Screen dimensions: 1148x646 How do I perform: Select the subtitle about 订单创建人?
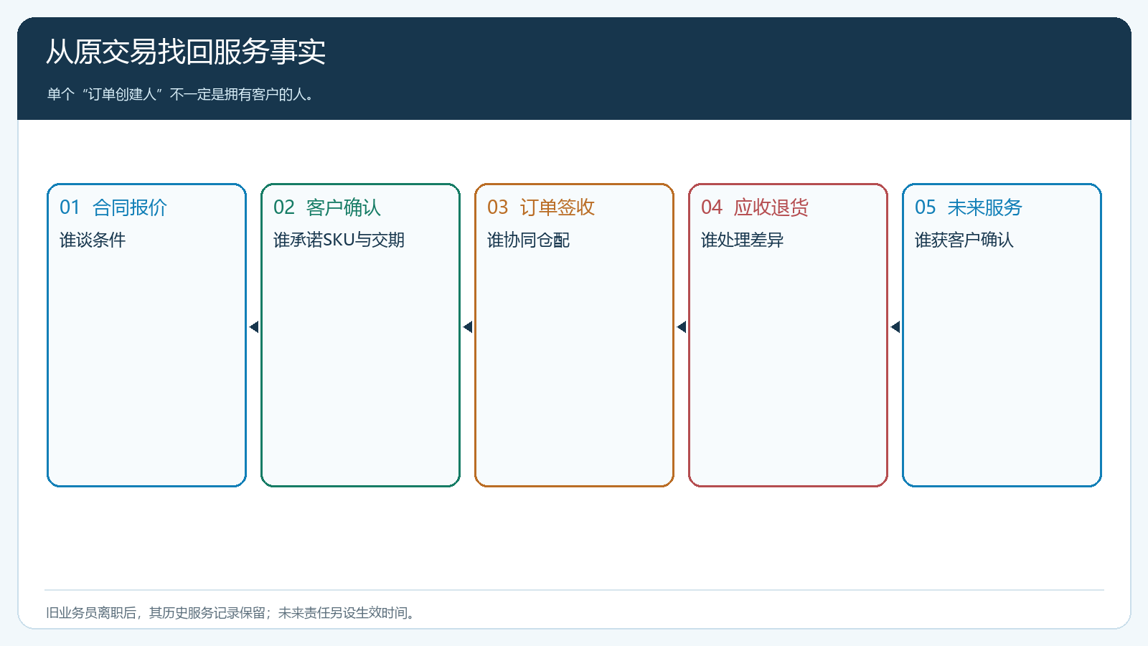click(x=181, y=94)
